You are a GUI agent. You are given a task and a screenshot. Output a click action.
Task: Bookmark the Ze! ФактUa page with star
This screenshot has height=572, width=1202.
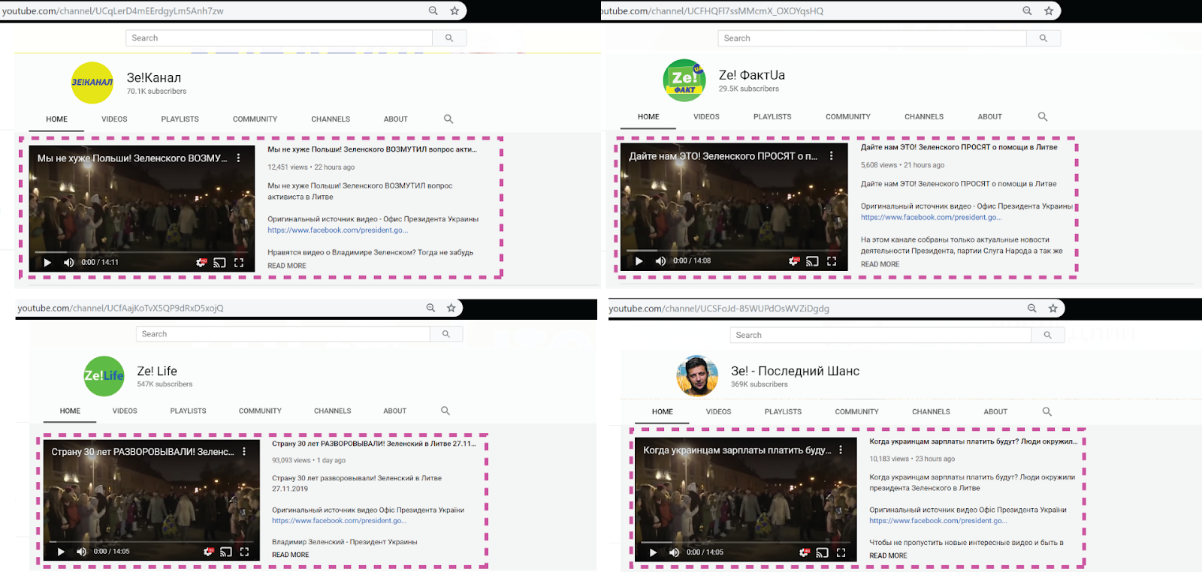click(x=1049, y=11)
